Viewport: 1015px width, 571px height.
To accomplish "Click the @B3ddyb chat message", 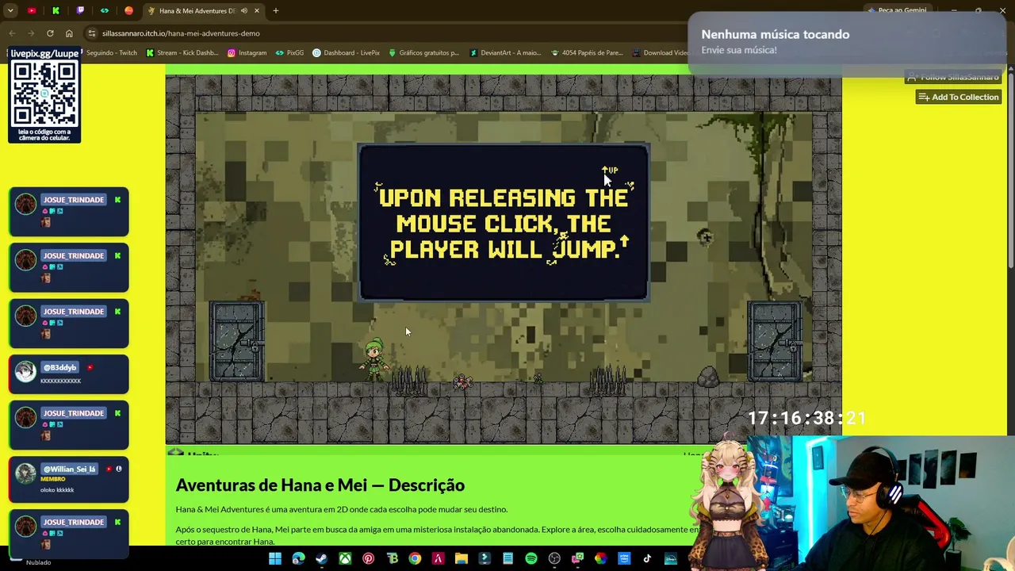I will click(x=68, y=374).
